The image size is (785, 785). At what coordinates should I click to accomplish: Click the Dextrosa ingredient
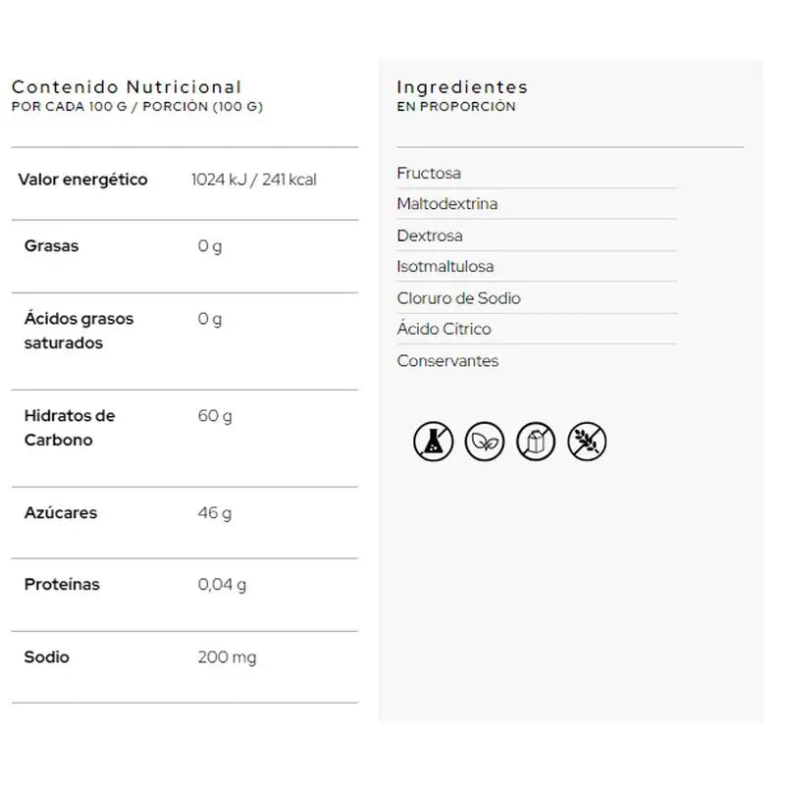pos(430,235)
